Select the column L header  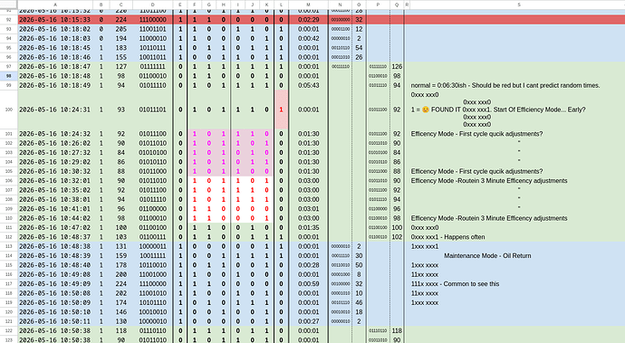point(282,5)
